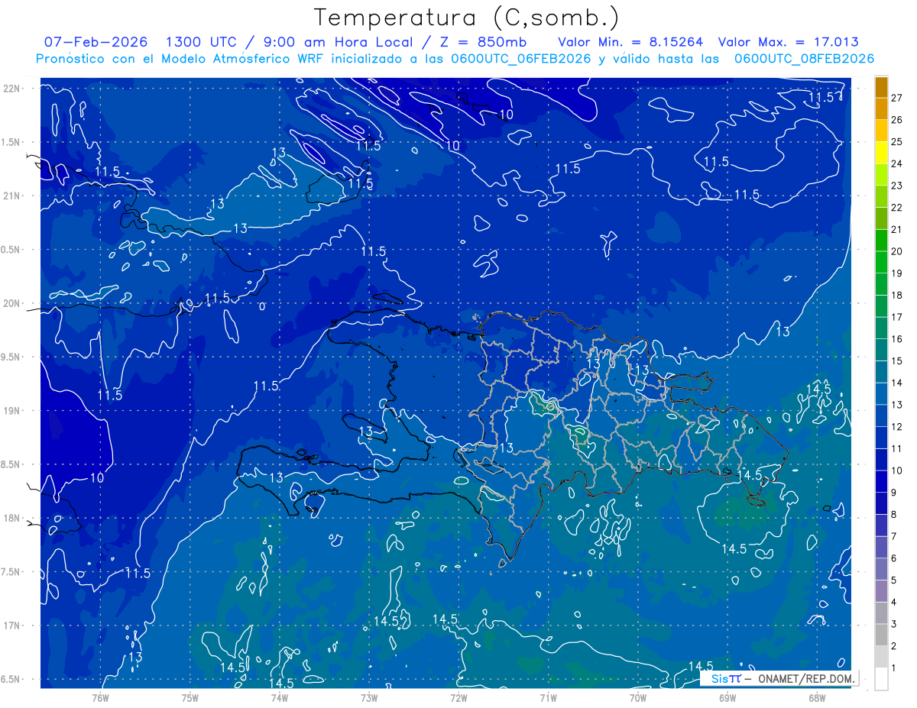Click the "Valor Max. = 17.013" value
917x708 pixels.
(788, 42)
